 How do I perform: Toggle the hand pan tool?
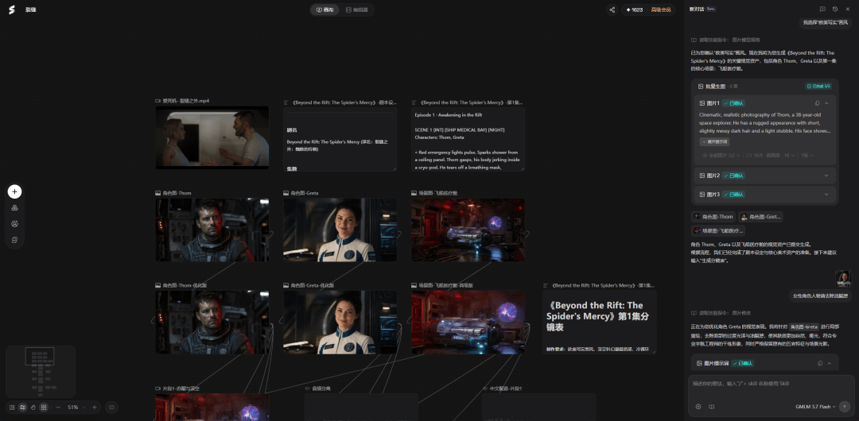pyautogui.click(x=33, y=407)
